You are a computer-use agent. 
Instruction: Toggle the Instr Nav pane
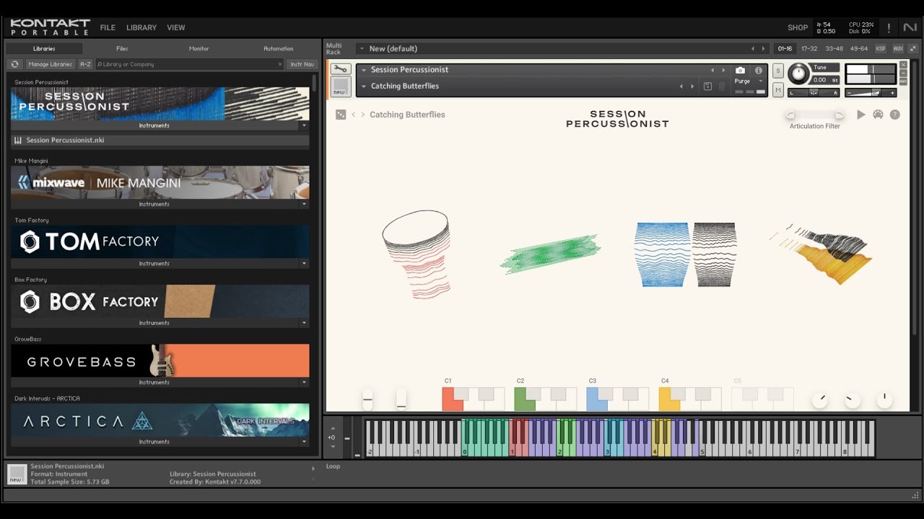(x=302, y=64)
